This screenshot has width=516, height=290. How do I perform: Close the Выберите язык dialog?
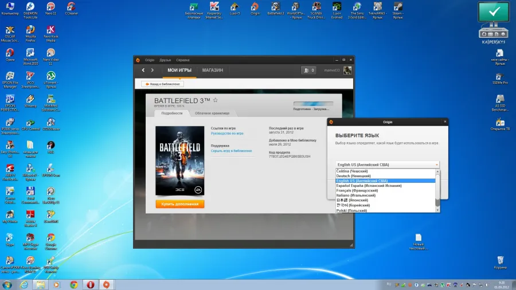445,122
